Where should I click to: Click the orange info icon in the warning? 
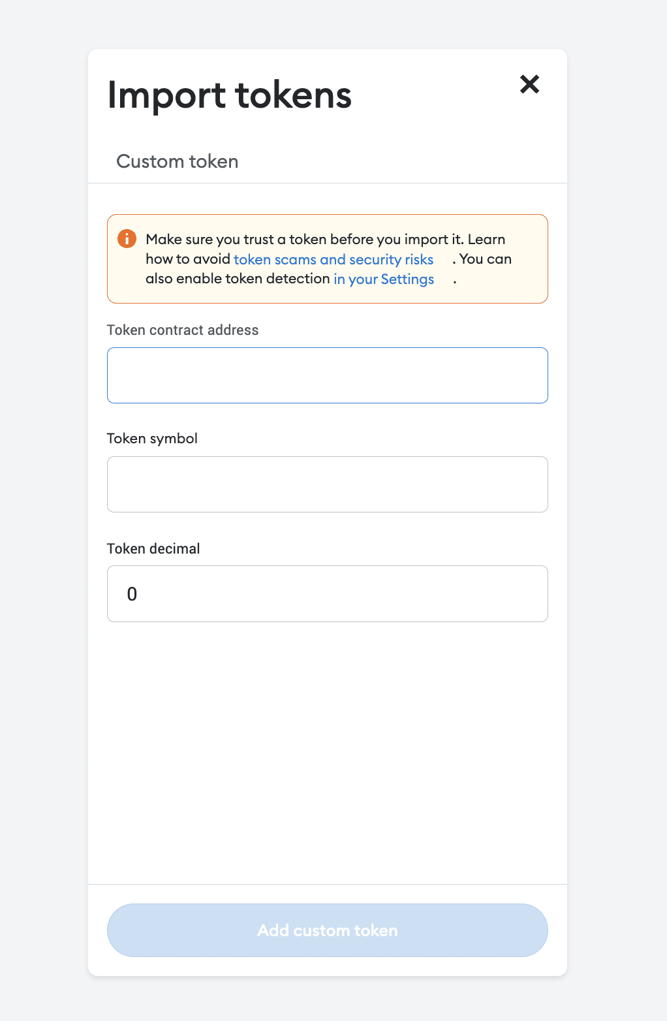click(x=127, y=239)
